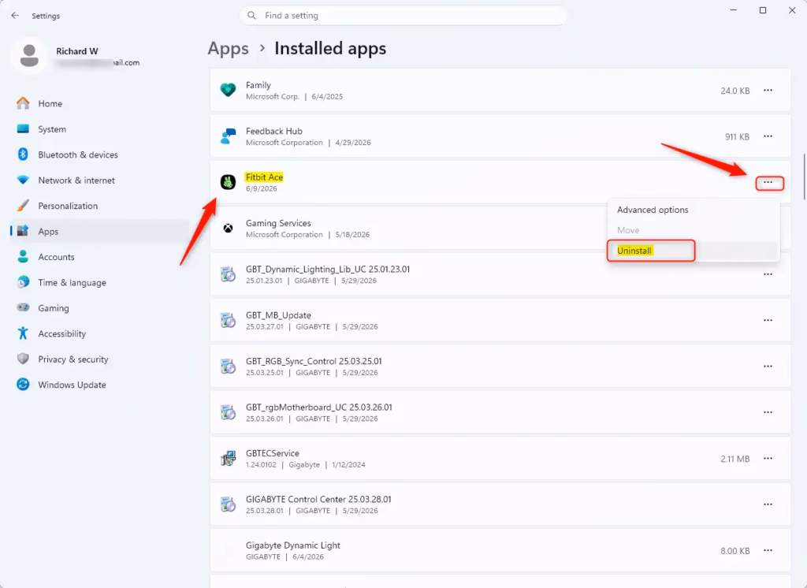Click the System monitor icon
Viewport: 807px width, 588px height.
click(x=23, y=128)
